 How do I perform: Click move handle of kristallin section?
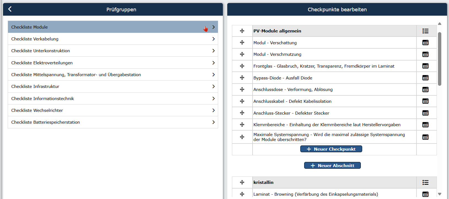pyautogui.click(x=242, y=182)
